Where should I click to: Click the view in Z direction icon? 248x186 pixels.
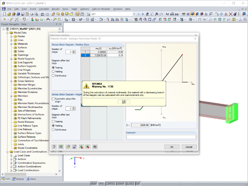[x=169, y=20]
